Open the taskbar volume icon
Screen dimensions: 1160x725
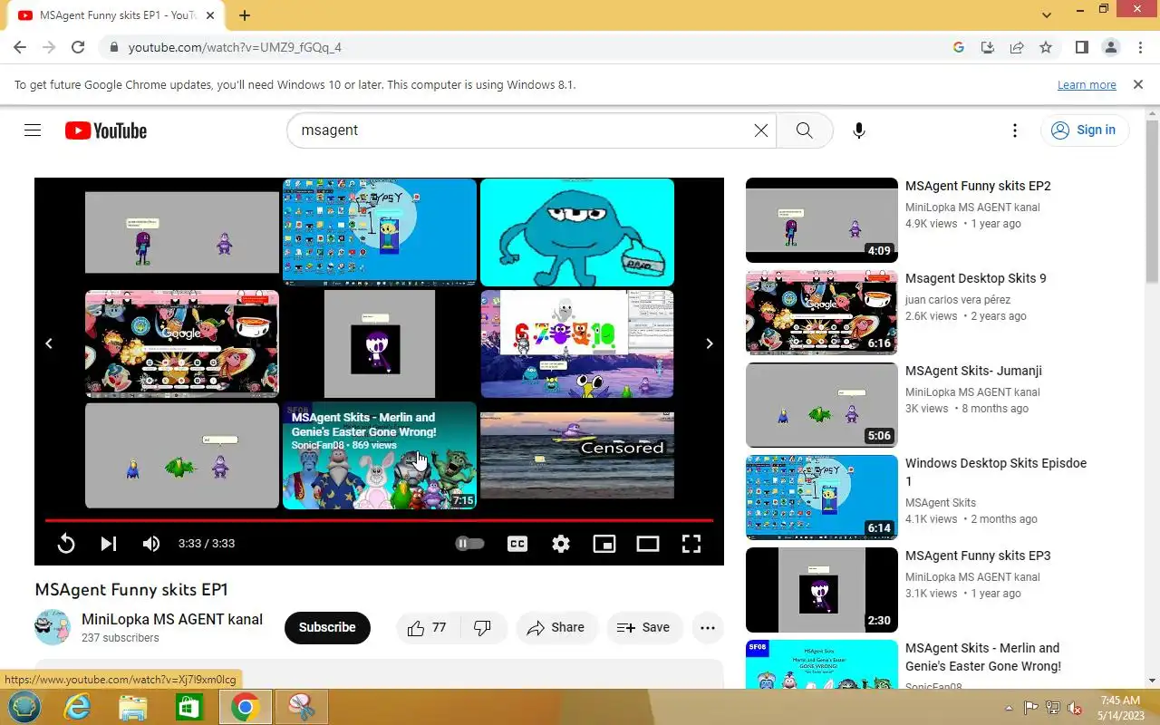pyautogui.click(x=1075, y=708)
